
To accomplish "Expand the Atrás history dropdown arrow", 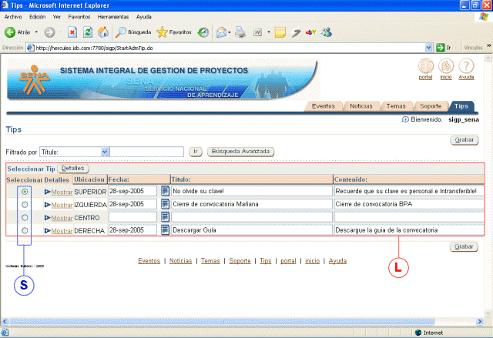I will (x=36, y=32).
